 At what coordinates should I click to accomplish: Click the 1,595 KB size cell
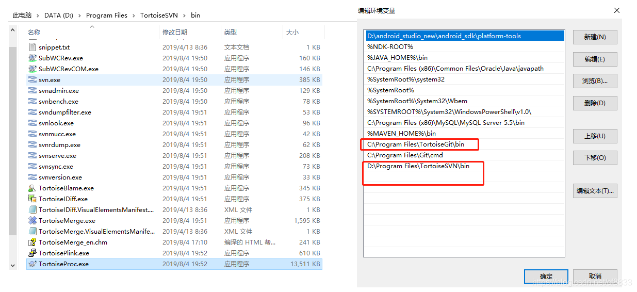coord(308,221)
